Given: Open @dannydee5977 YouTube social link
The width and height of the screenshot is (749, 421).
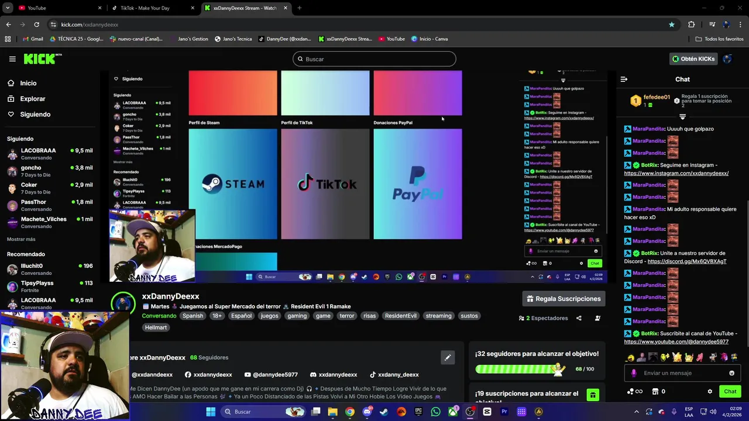Looking at the screenshot, I should pyautogui.click(x=271, y=375).
